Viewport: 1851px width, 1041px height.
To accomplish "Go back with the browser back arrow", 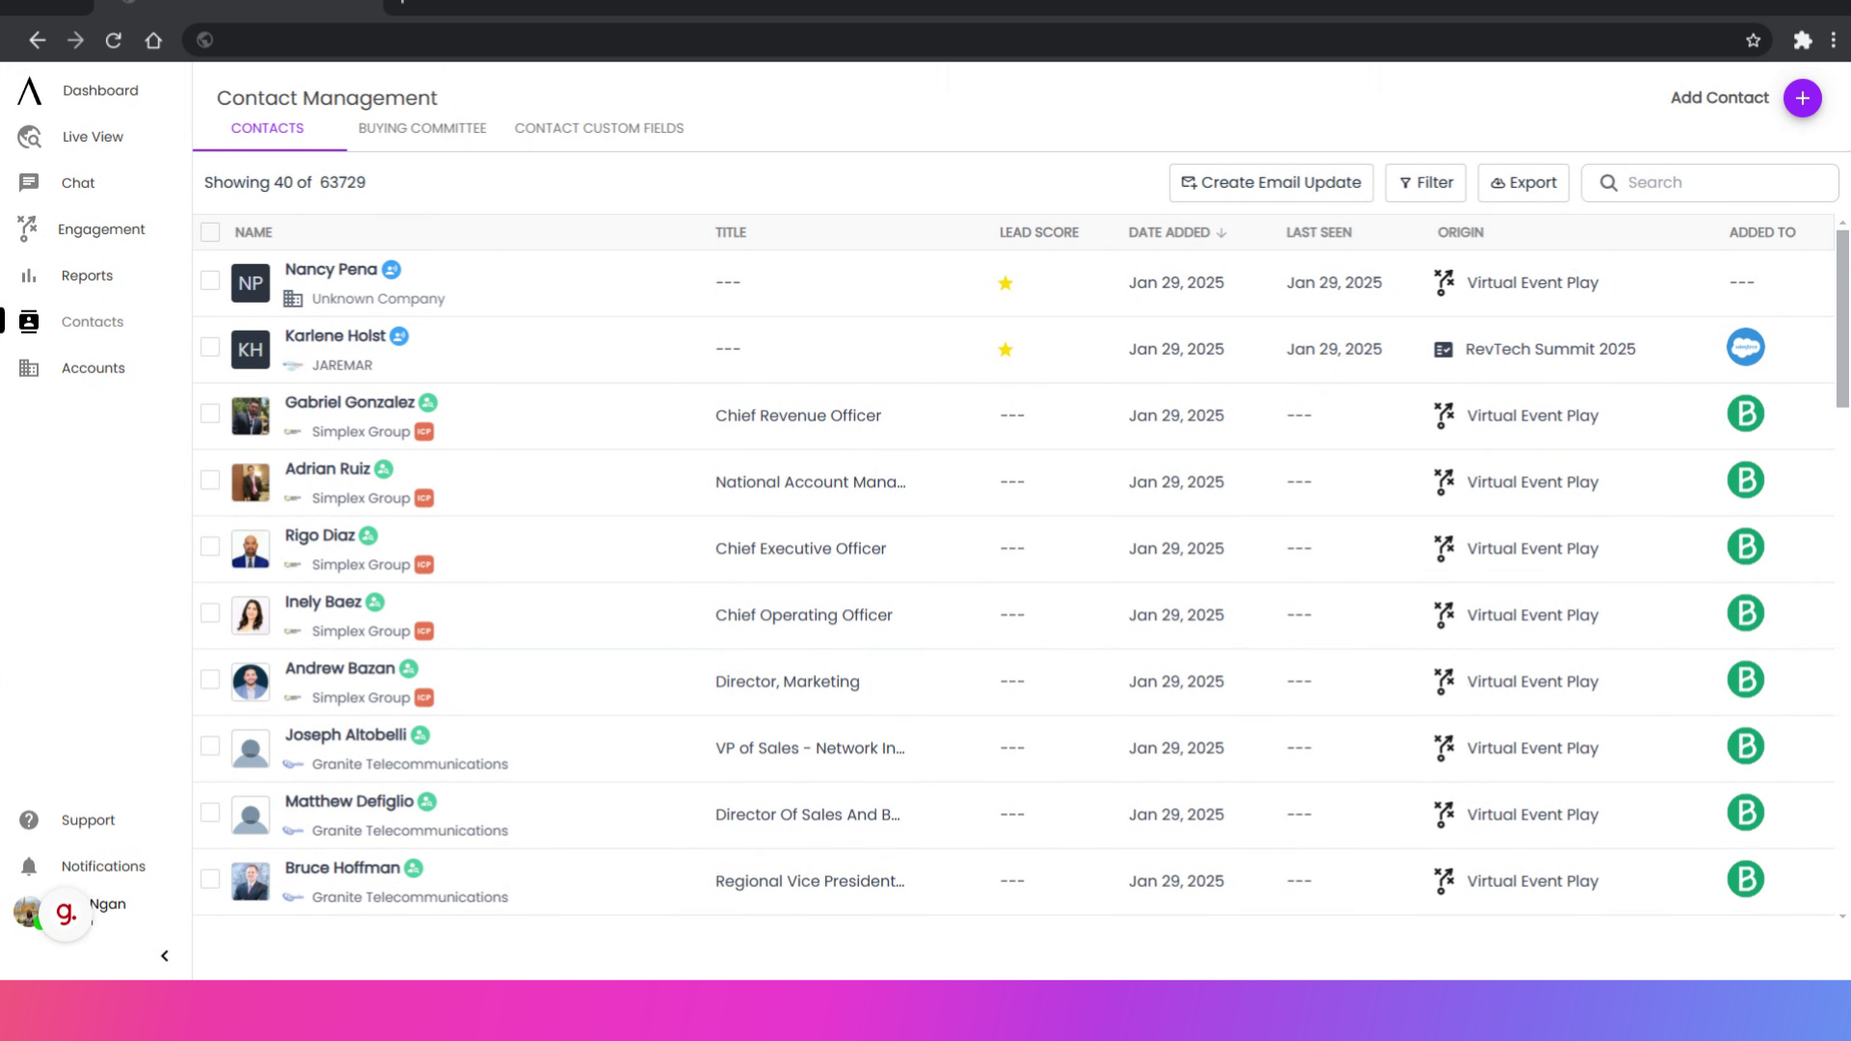I will (x=38, y=40).
